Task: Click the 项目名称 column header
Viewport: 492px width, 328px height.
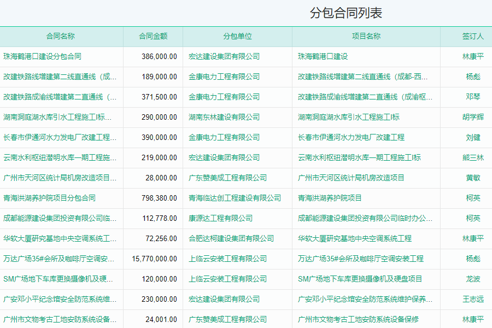Action: (366, 37)
